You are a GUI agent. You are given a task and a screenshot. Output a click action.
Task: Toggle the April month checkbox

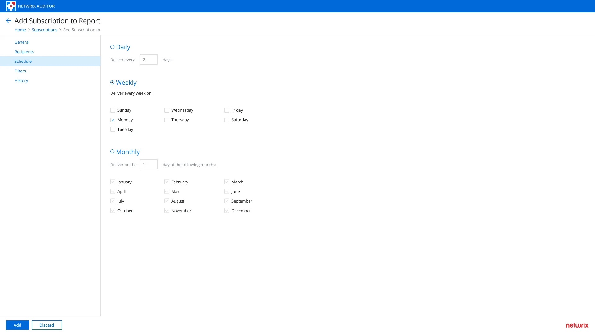pyautogui.click(x=113, y=191)
